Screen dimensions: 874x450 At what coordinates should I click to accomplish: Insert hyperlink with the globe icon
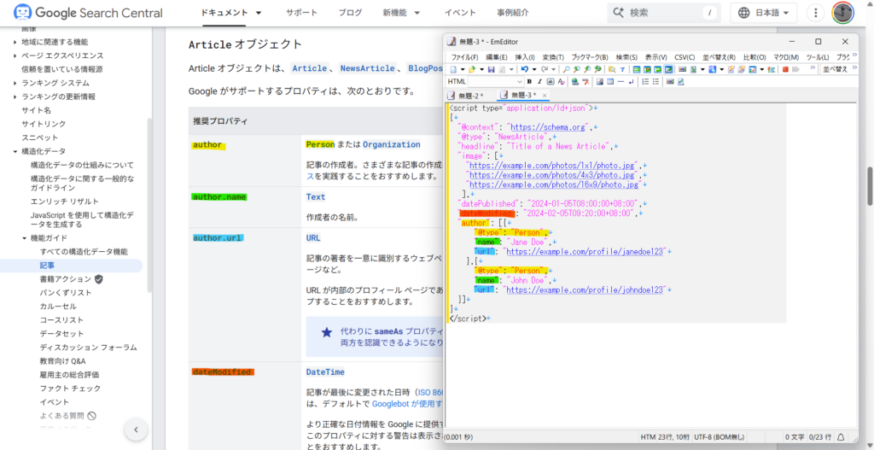574,81
